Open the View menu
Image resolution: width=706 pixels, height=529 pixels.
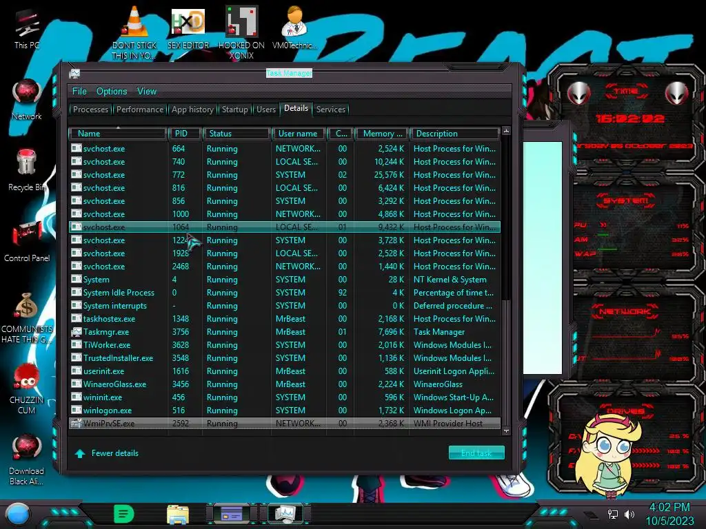147,92
